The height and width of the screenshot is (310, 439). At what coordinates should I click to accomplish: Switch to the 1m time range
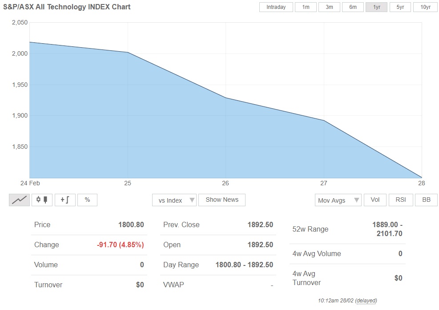(x=306, y=7)
